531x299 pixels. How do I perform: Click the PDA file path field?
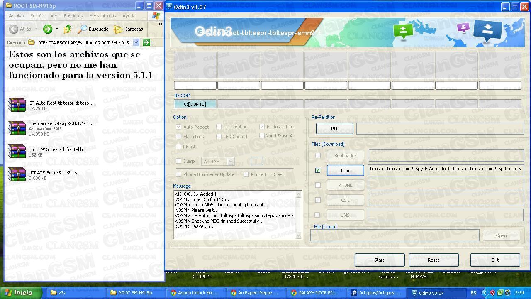coord(446,170)
